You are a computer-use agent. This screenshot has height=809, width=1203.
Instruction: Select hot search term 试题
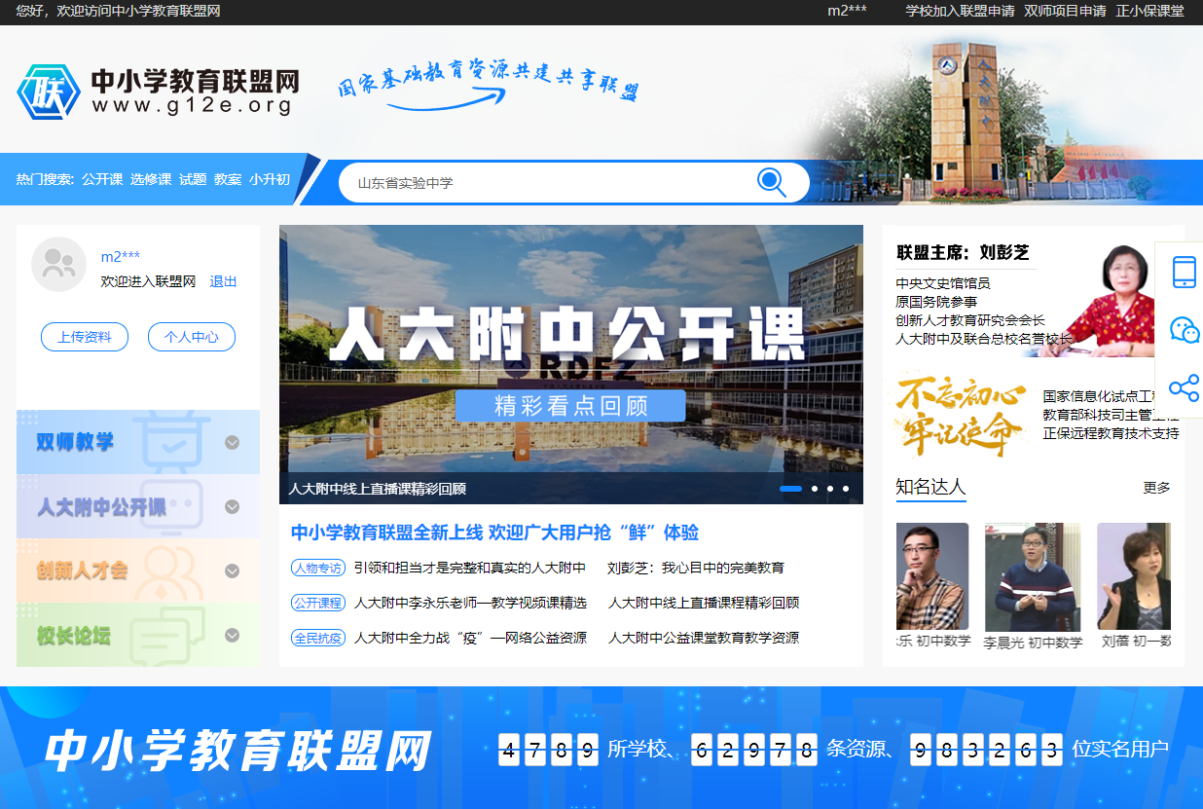coord(193,179)
